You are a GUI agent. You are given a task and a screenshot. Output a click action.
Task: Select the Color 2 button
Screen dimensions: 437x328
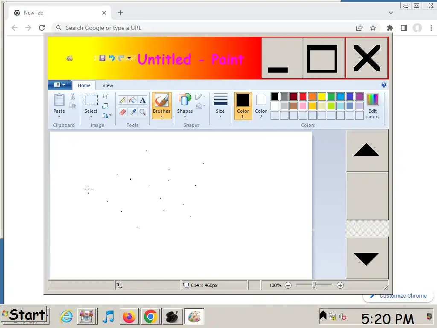click(x=261, y=106)
